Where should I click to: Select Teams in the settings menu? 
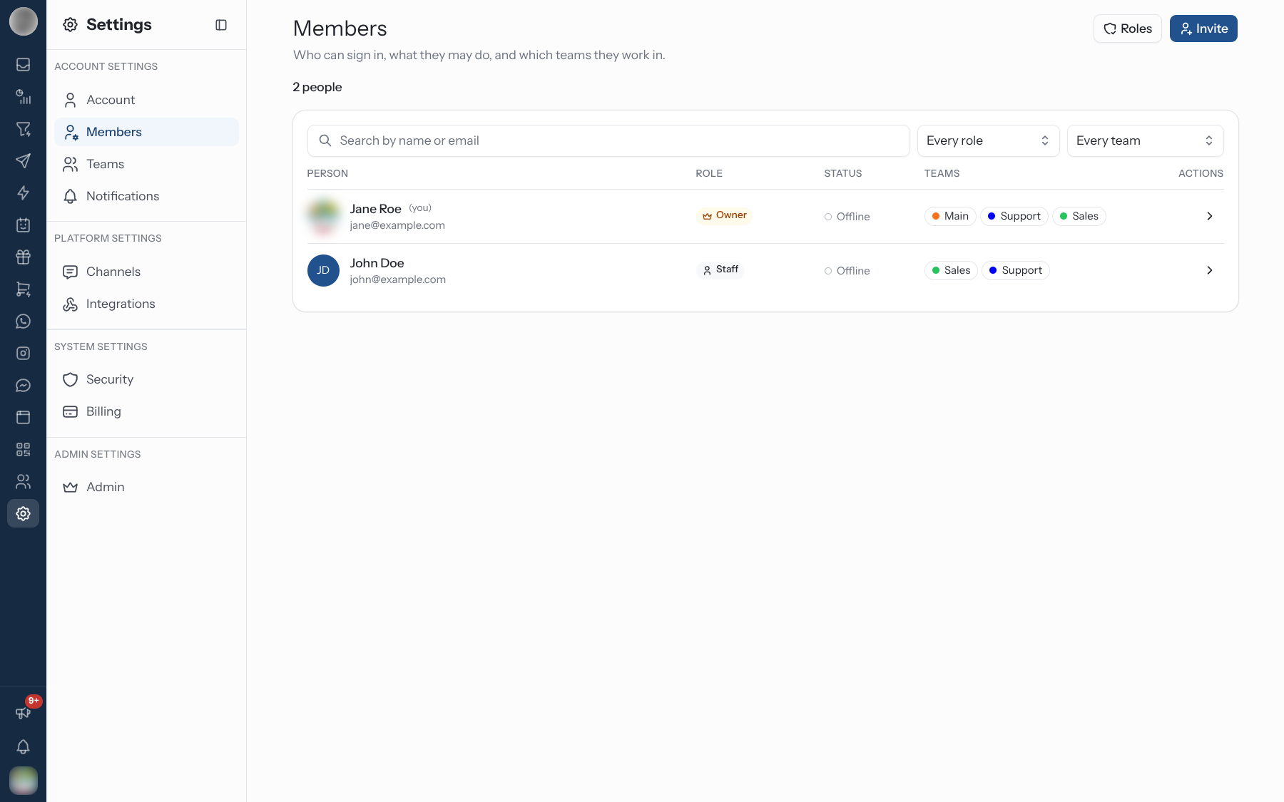click(x=146, y=164)
